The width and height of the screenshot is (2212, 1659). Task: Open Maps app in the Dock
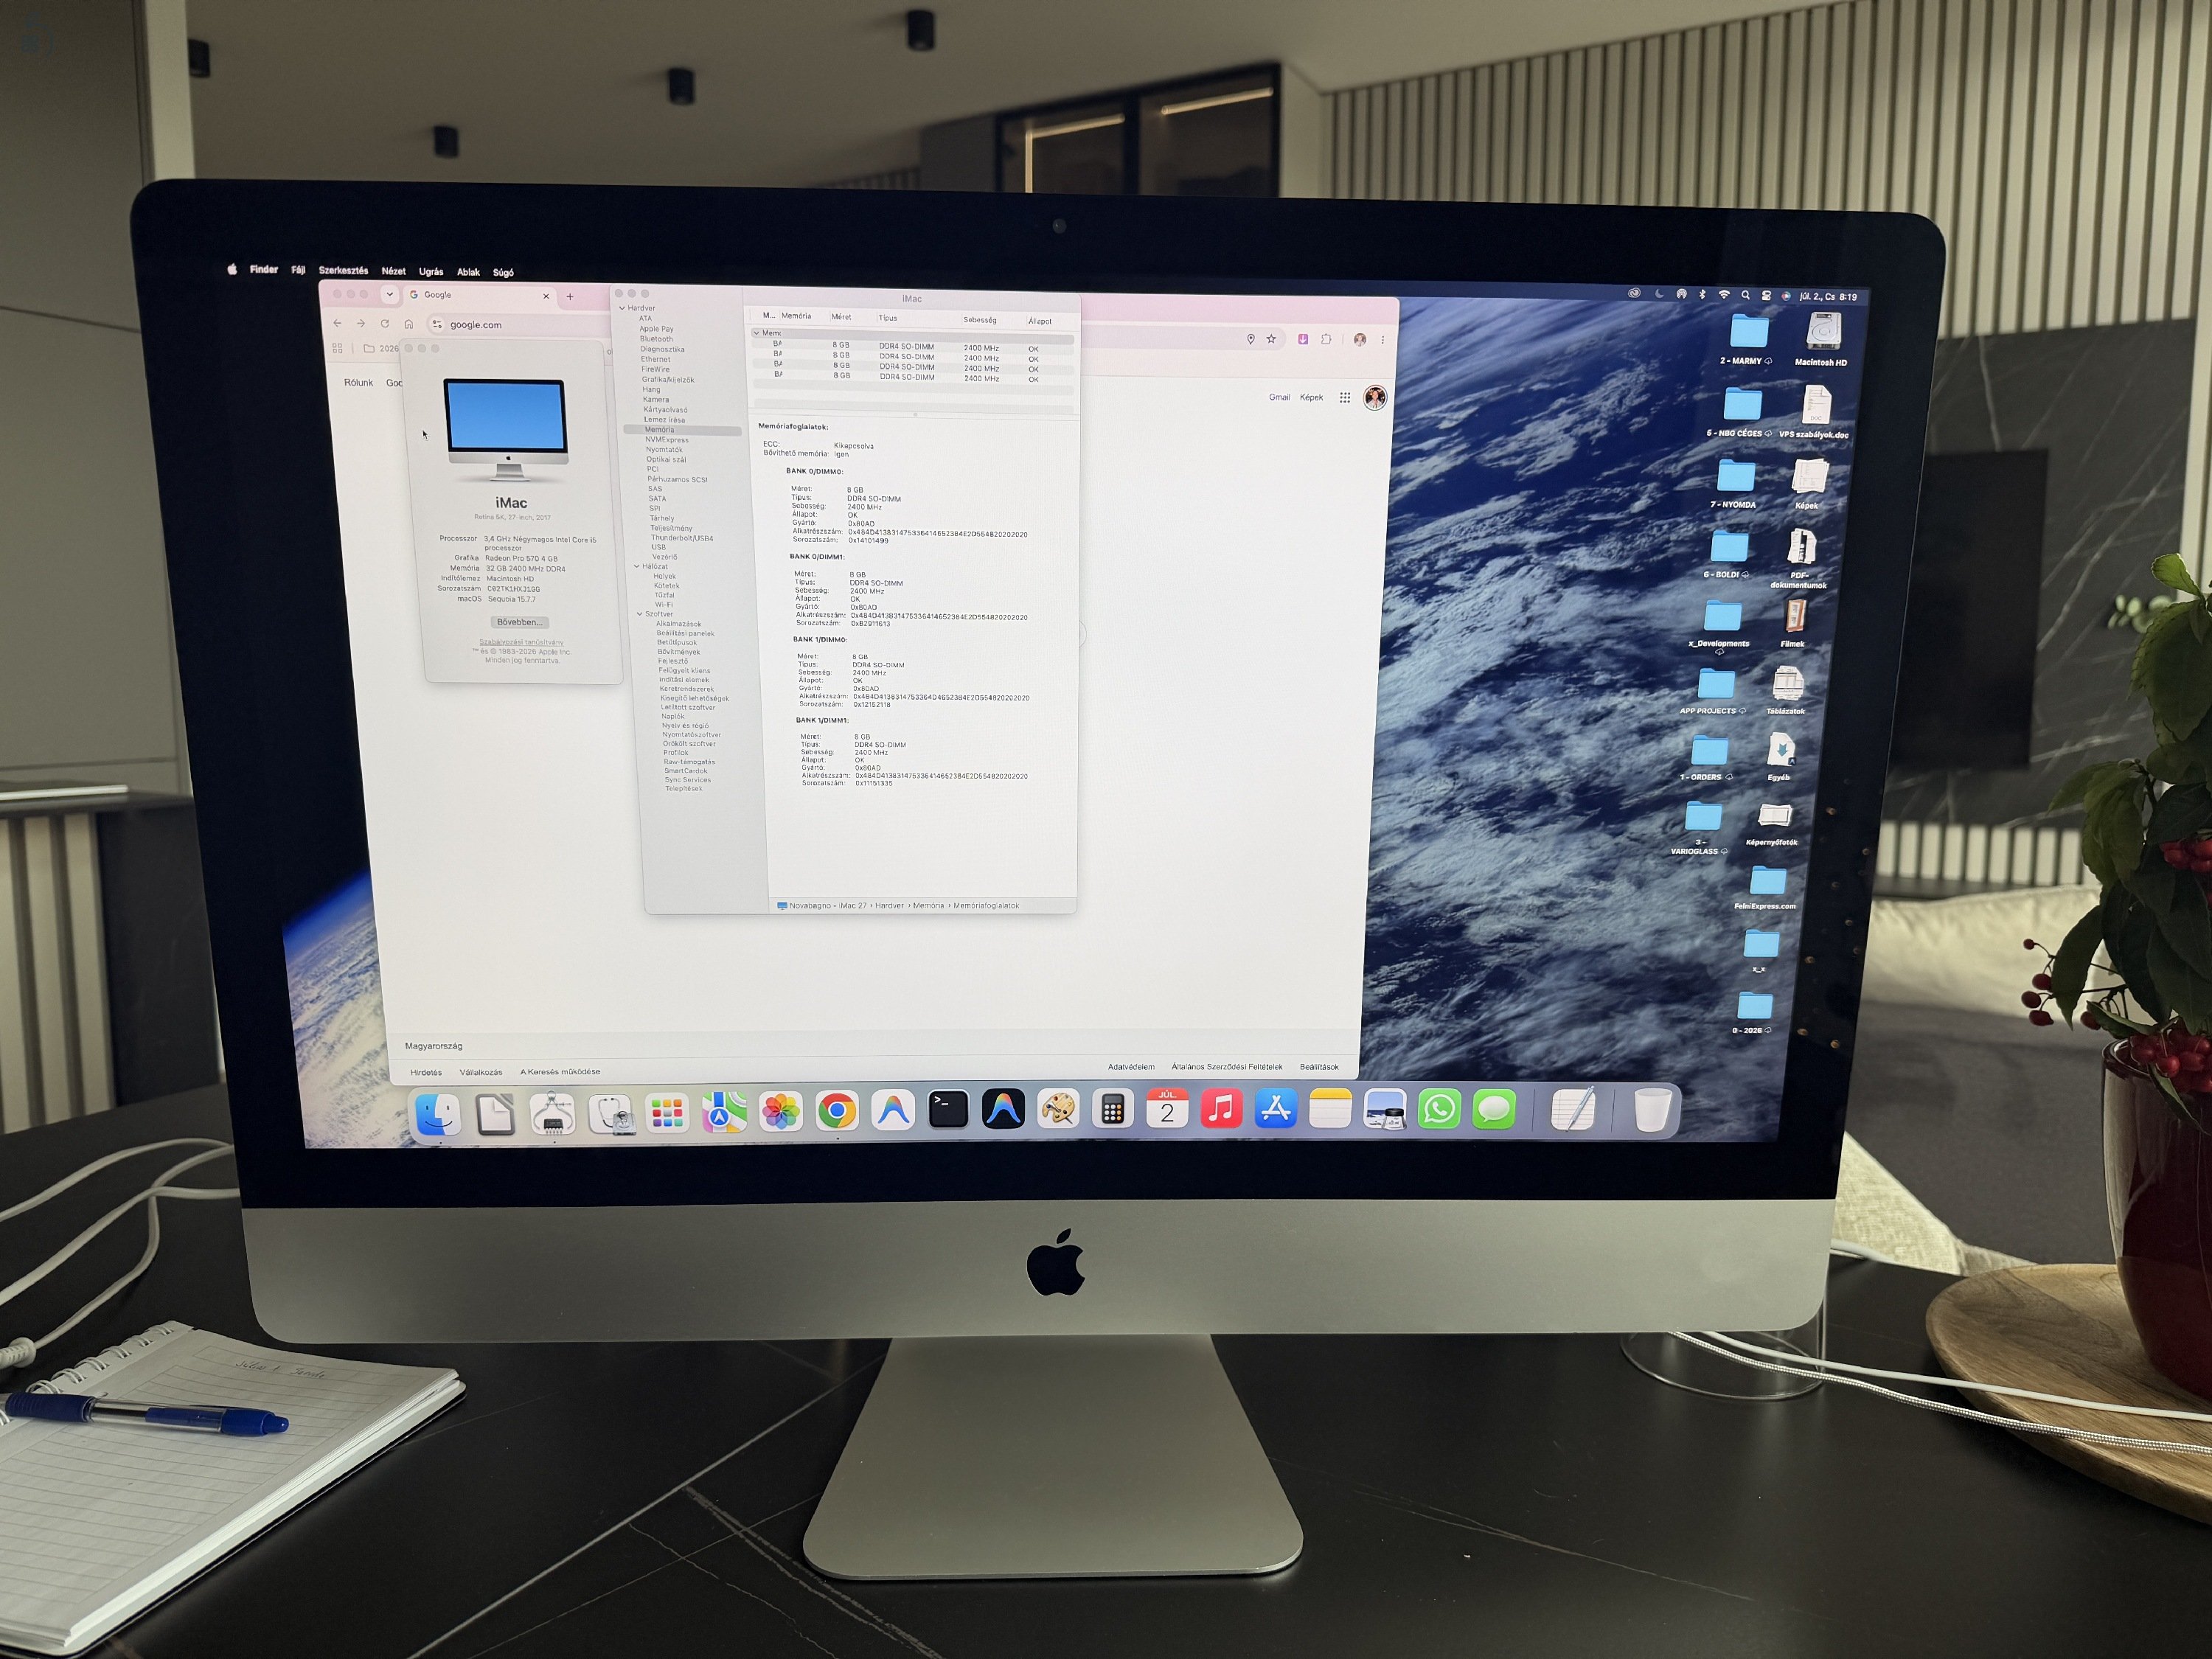coord(724,1112)
